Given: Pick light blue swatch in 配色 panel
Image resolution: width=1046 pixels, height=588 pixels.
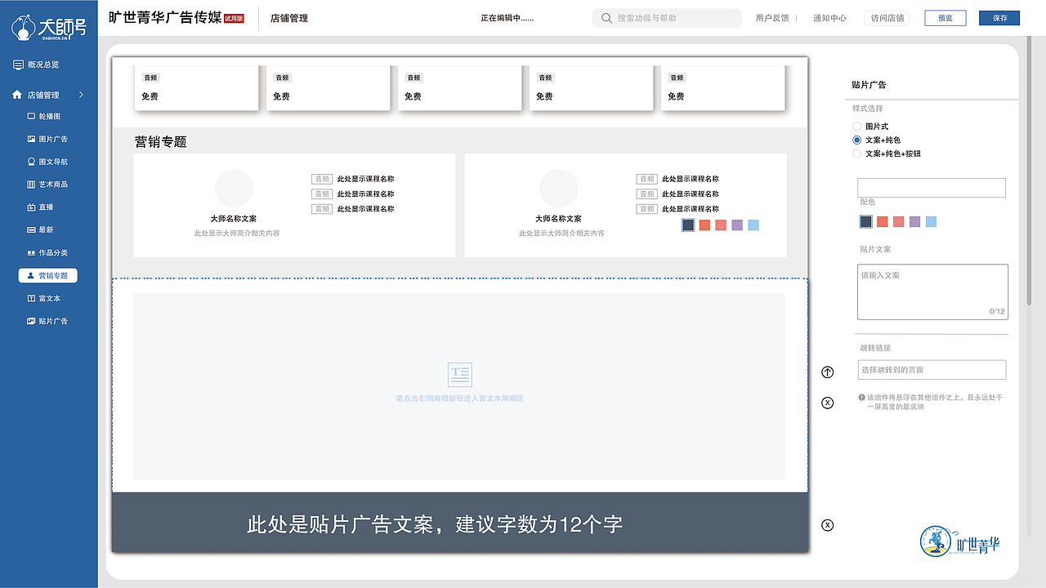Looking at the screenshot, I should [931, 221].
